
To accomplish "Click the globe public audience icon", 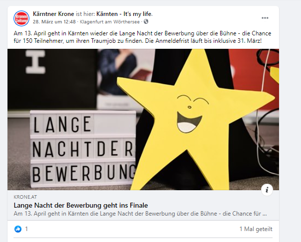I will point(146,21).
